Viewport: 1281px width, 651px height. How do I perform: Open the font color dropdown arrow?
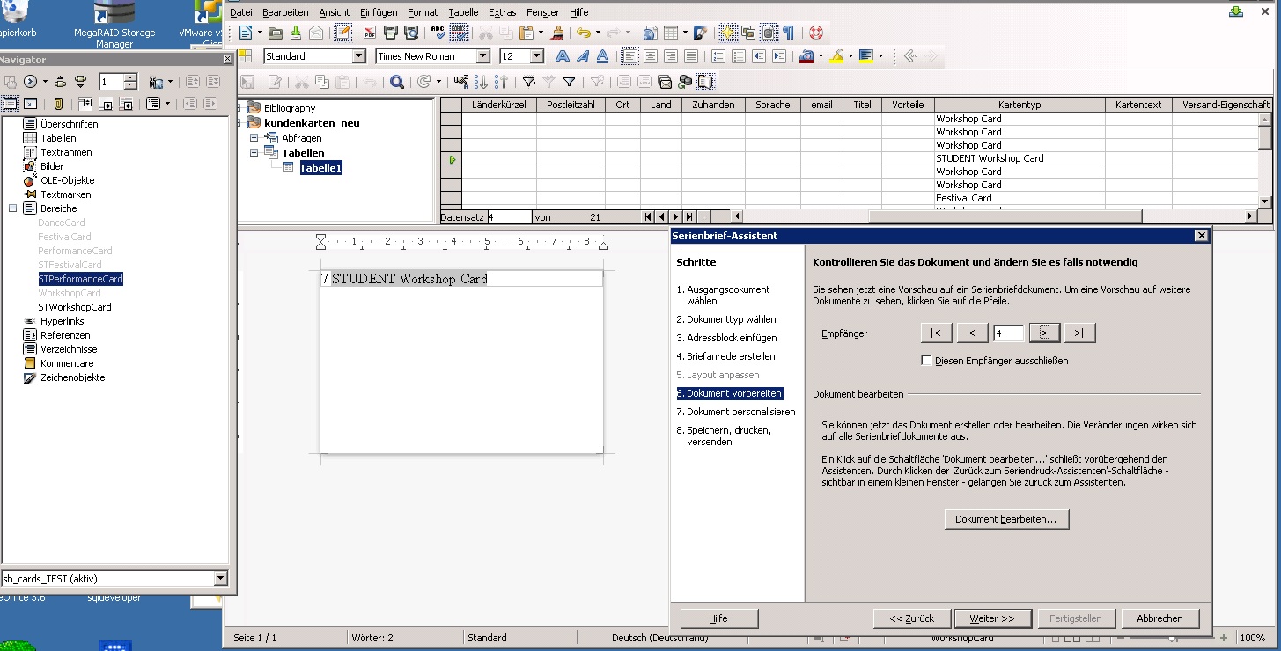point(821,56)
